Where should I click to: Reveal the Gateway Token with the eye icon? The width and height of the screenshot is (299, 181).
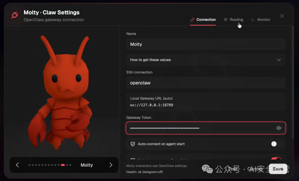279,128
